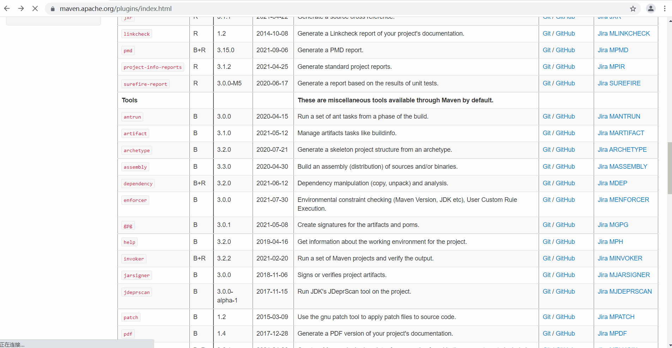
Task: Open Git link in jarsigner row
Action: (546, 275)
